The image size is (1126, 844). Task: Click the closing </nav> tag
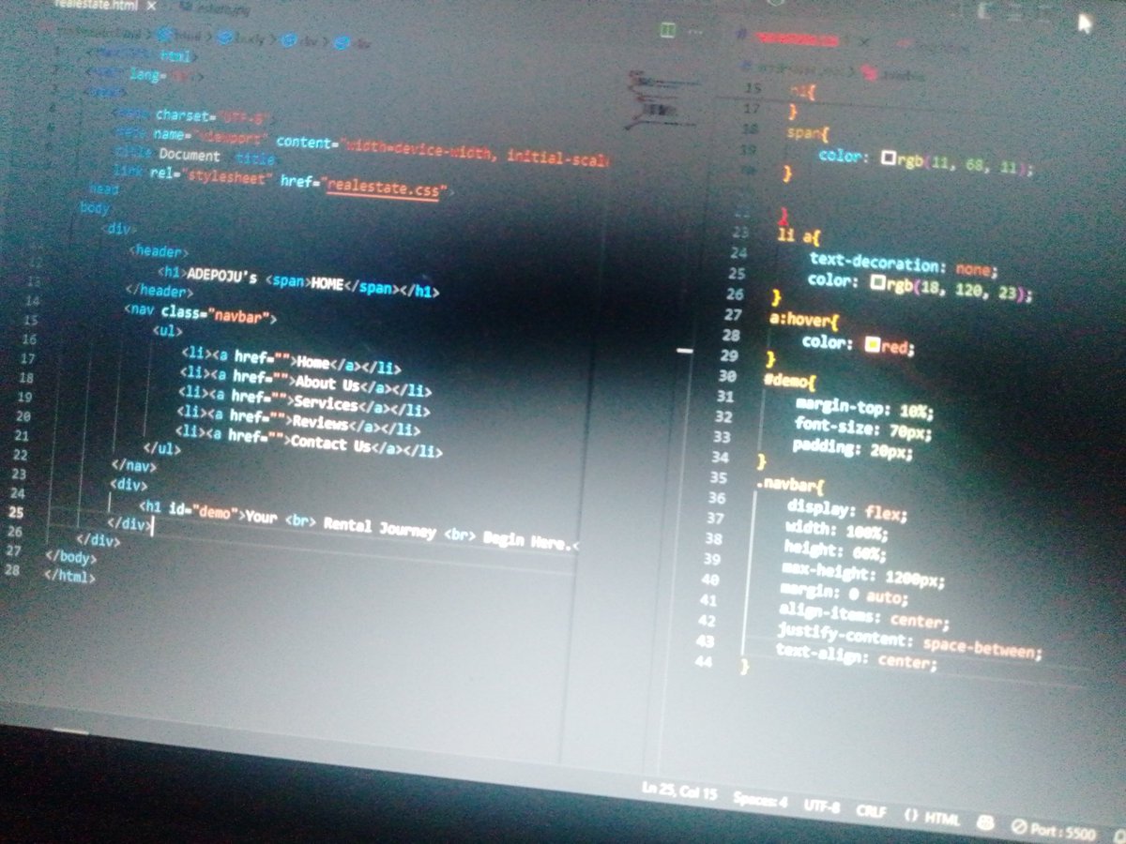click(x=132, y=463)
